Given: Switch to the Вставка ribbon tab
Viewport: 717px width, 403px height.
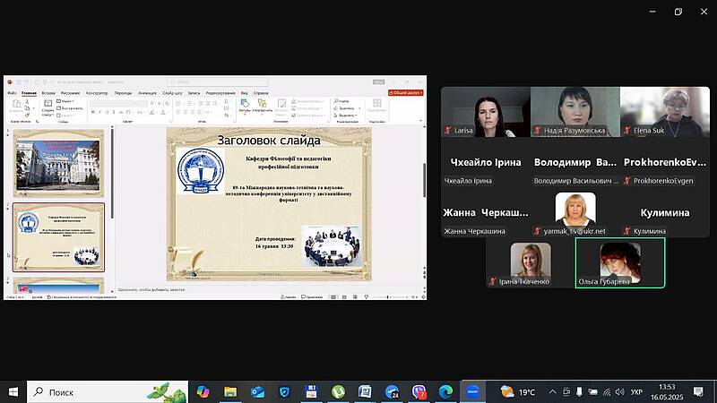Looking at the screenshot, I should pyautogui.click(x=48, y=92).
